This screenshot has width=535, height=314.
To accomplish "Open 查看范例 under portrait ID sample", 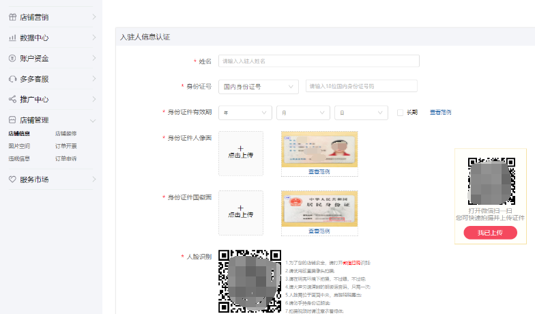I will tap(319, 172).
